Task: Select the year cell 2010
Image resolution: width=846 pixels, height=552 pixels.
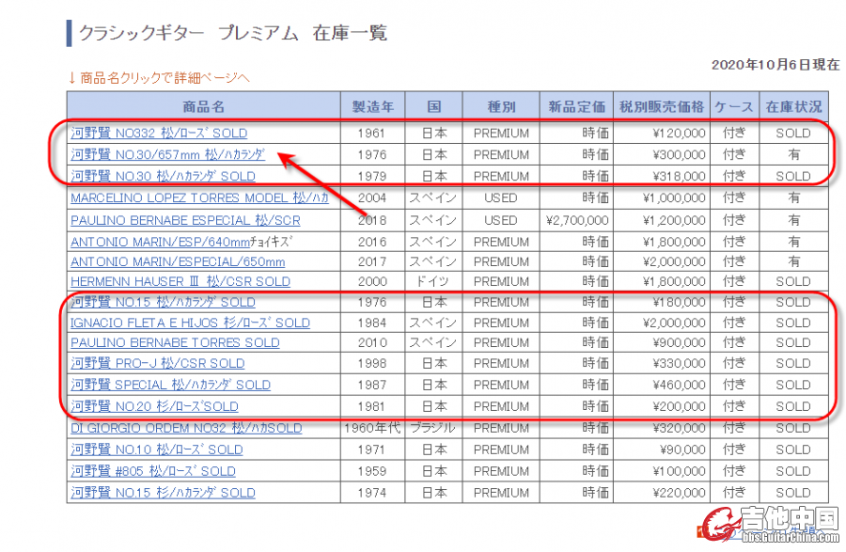Action: [371, 343]
